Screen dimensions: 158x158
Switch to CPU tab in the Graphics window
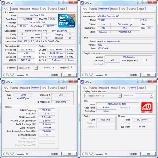pyautogui.click(x=85, y=88)
